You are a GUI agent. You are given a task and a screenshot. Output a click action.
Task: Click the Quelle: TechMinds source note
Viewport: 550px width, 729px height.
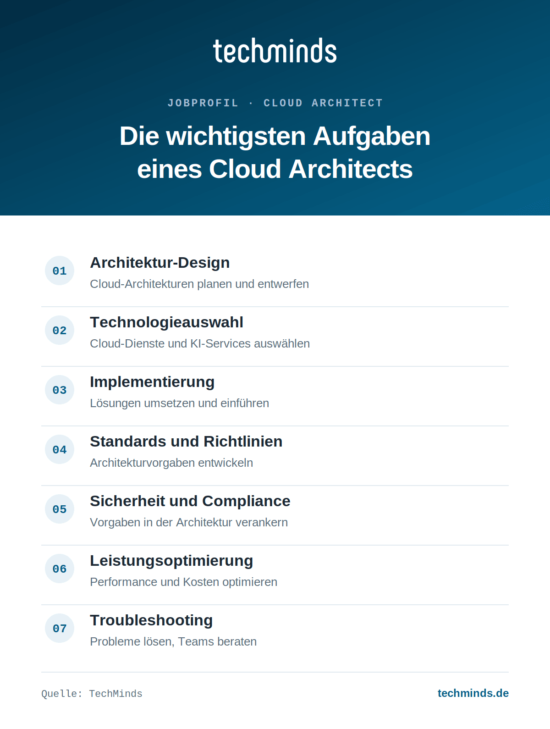[92, 694]
